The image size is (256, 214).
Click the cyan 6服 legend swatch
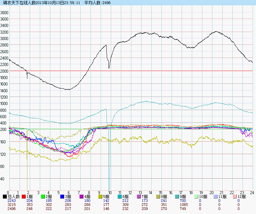coord(120,197)
